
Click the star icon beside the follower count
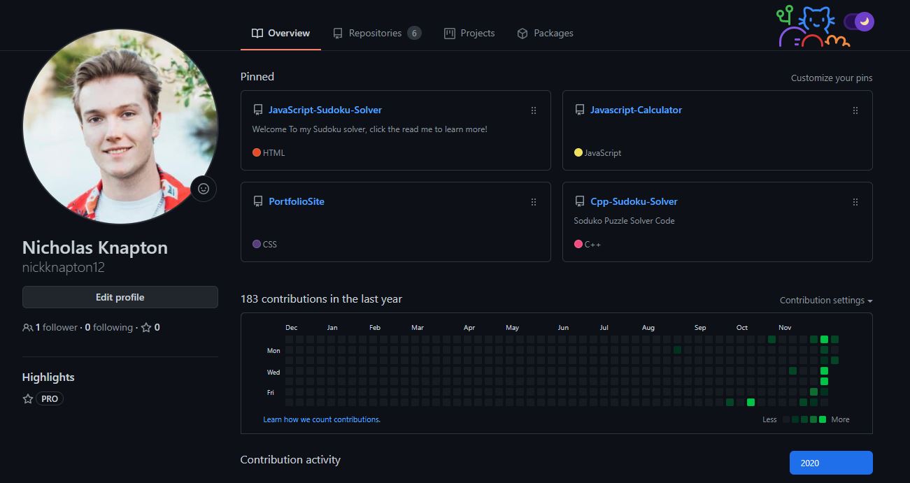tap(146, 327)
